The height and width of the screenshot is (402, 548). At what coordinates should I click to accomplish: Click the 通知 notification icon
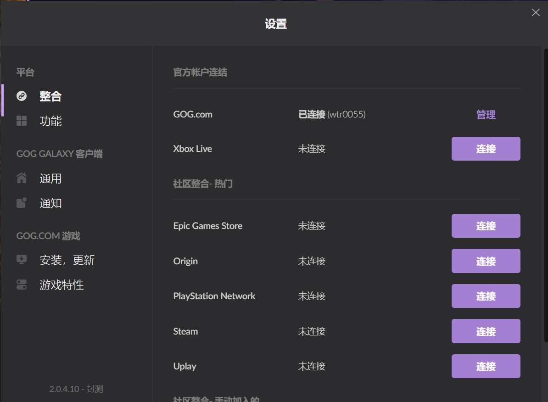(x=22, y=203)
